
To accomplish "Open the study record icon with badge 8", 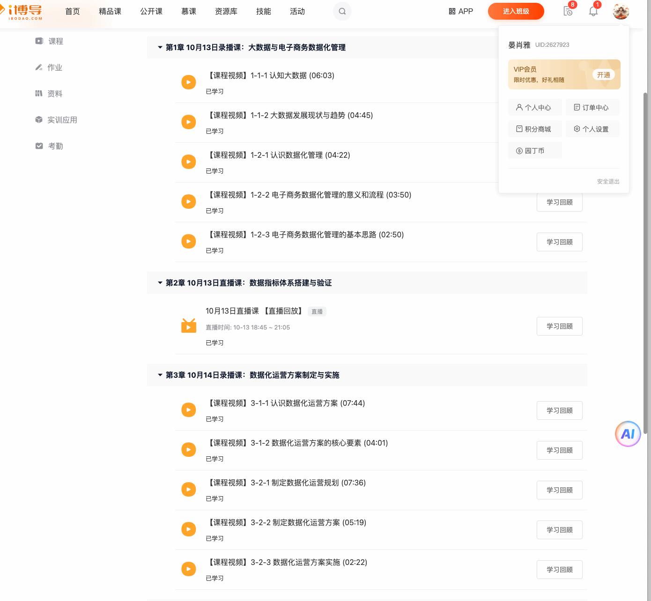I will [x=568, y=11].
